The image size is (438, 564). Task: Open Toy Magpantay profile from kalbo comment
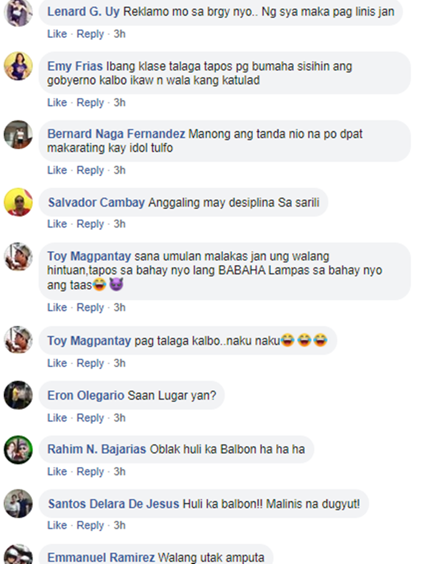coord(89,340)
